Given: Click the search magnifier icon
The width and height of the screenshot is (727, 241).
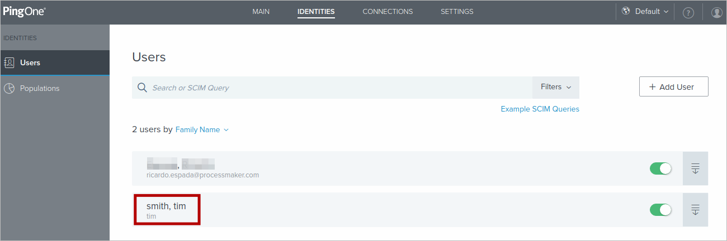Looking at the screenshot, I should coord(142,88).
